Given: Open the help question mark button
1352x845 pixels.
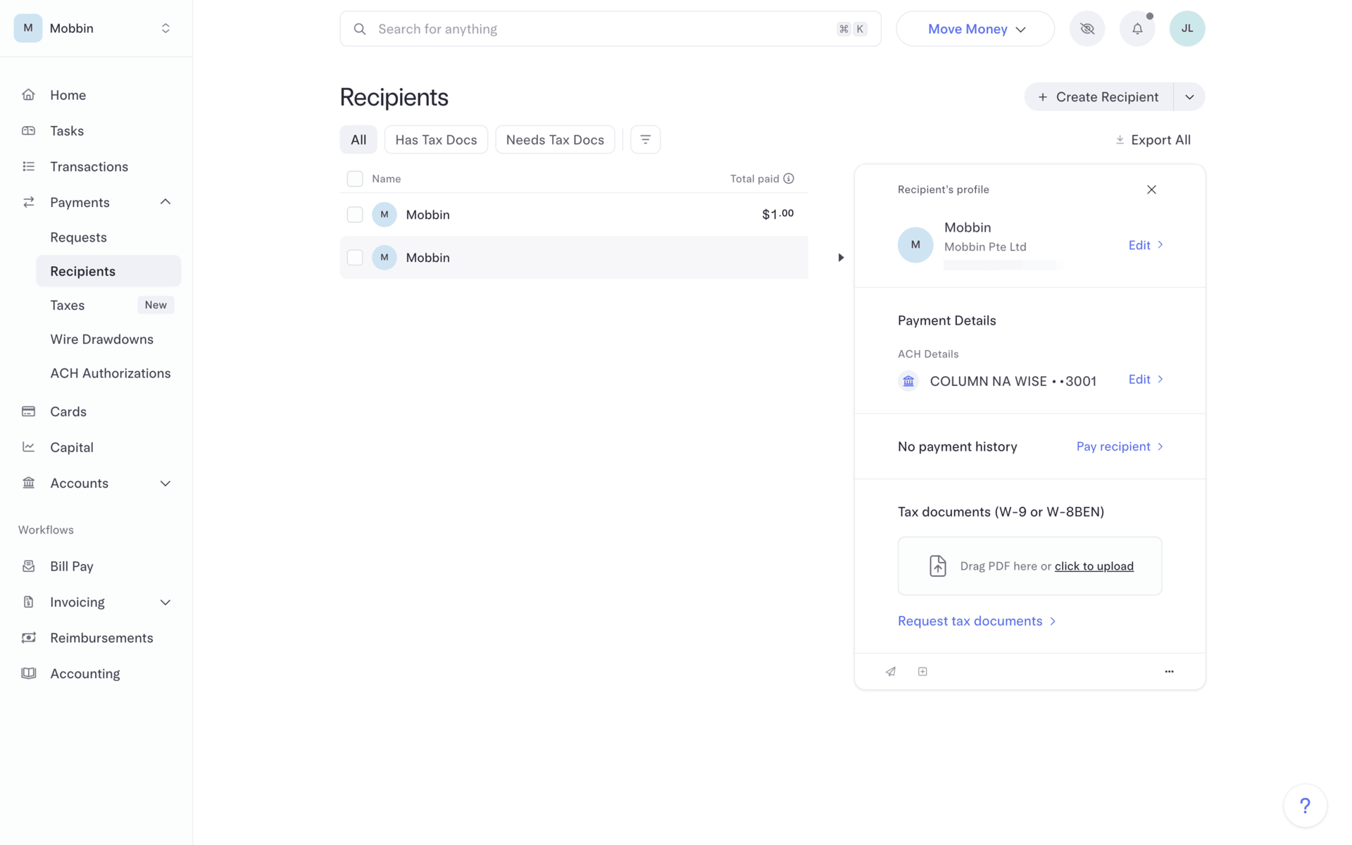Looking at the screenshot, I should point(1306,806).
